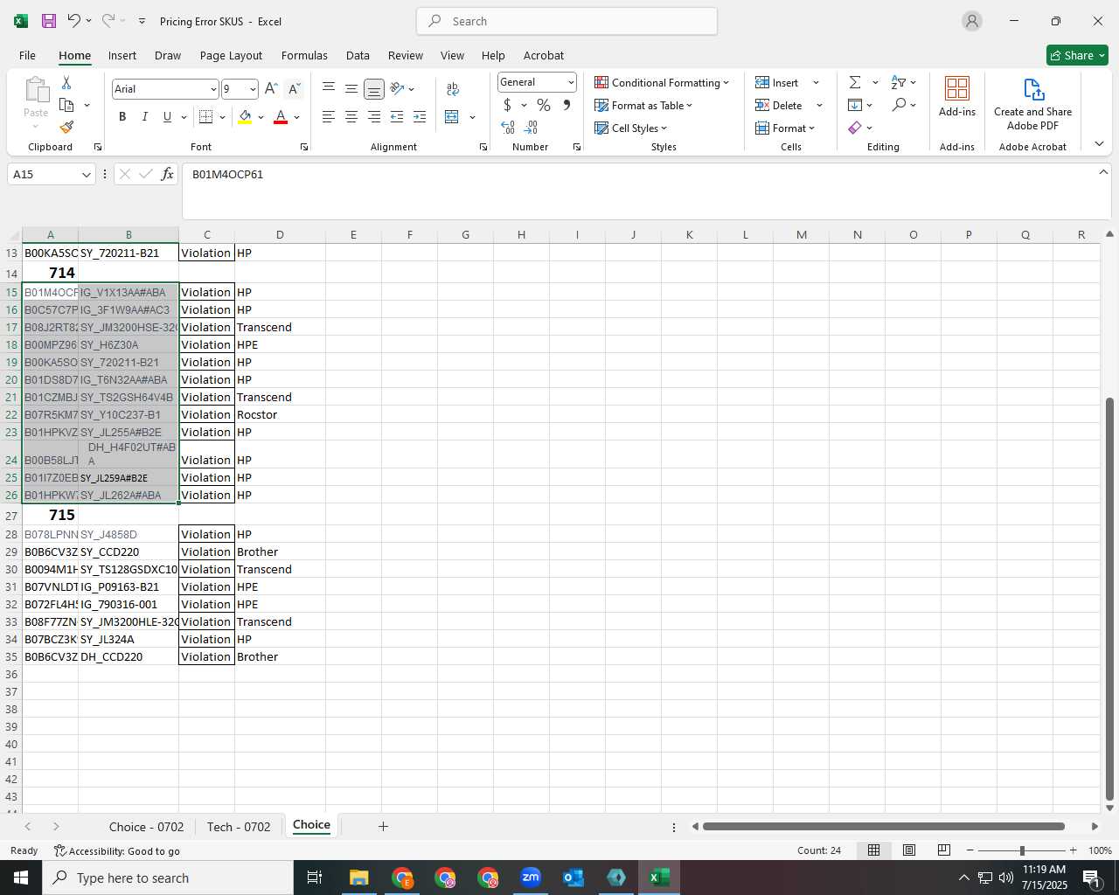Open the Formulas ribbon tab
Viewport: 1119px width, 895px height.
click(x=304, y=55)
